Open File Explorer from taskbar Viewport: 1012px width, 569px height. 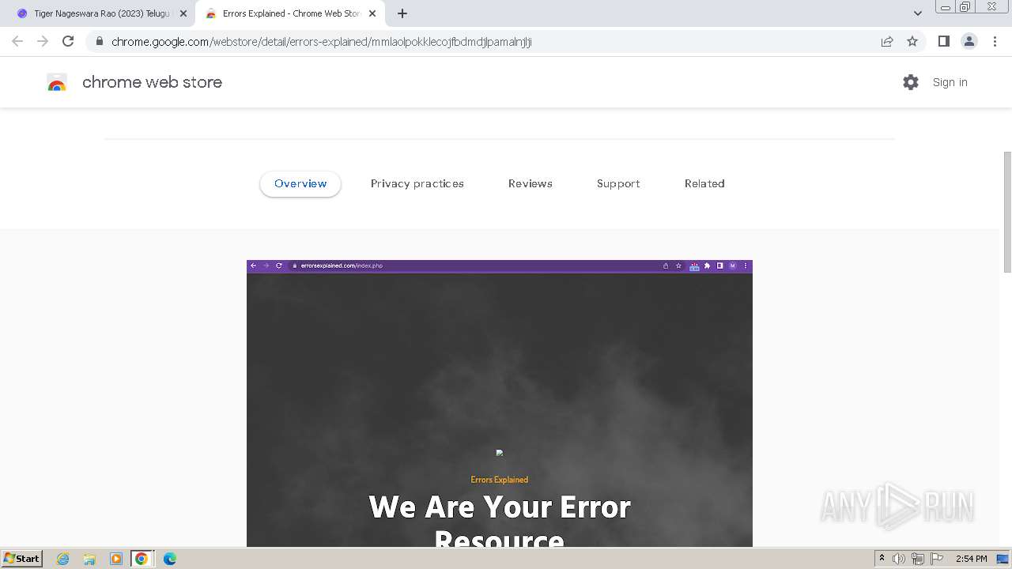[x=89, y=559]
